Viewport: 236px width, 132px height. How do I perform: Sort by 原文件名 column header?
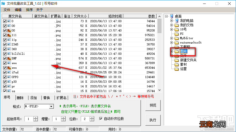17,16
